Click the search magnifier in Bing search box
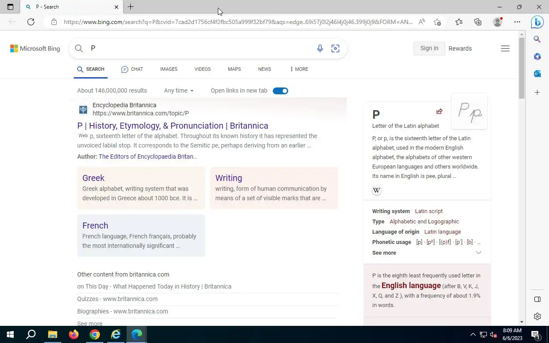Image resolution: width=549 pixels, height=343 pixels. 79,48
